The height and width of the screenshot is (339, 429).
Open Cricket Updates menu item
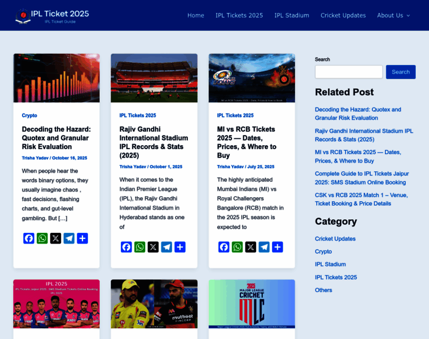pos(343,15)
